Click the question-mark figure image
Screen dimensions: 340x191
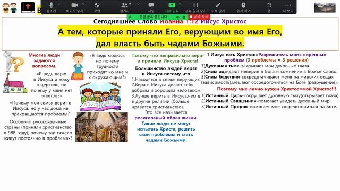coord(13,62)
